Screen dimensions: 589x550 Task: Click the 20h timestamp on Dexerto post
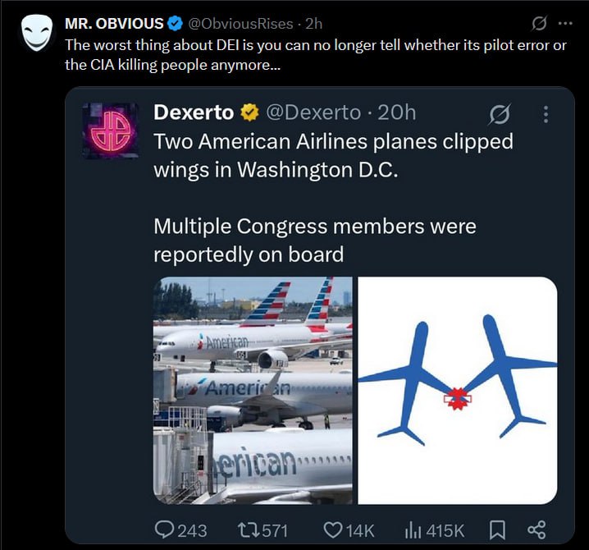tap(397, 112)
